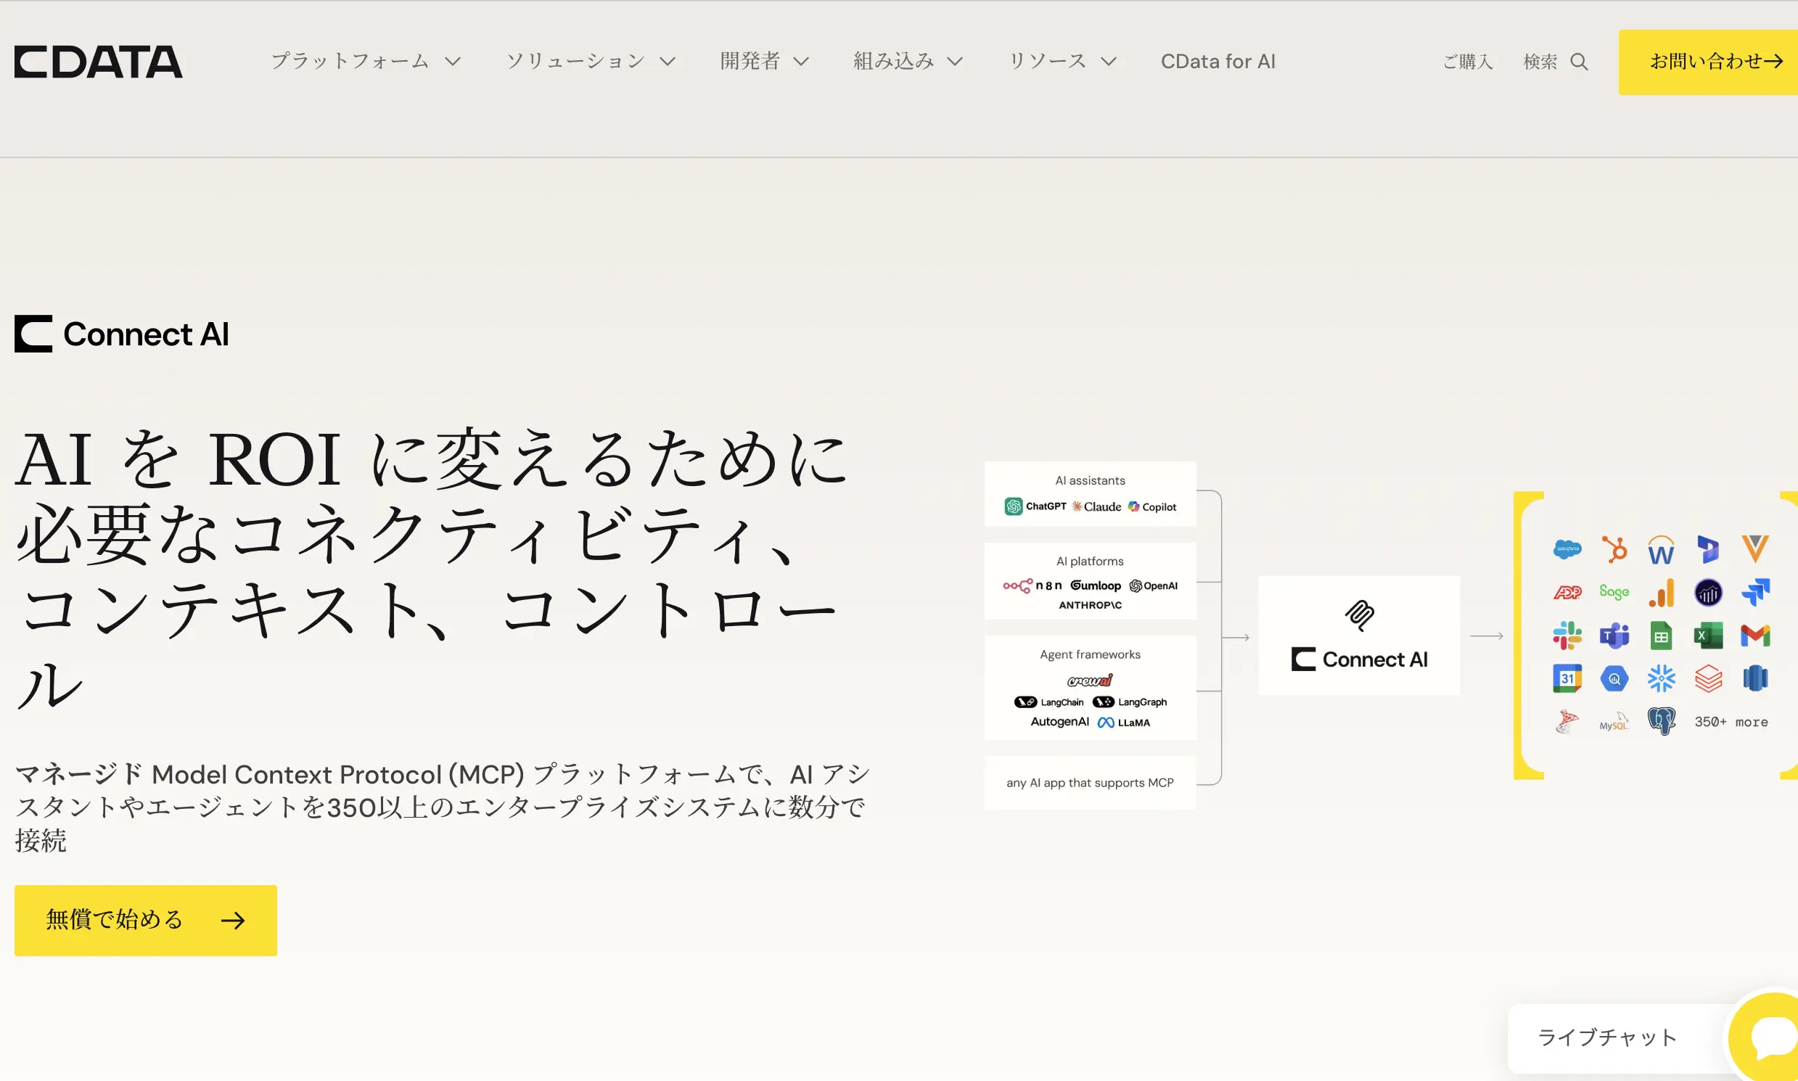Screen dimensions: 1798x1081
Task: Click the Copilot logo in AI assistants
Action: [x=1152, y=507]
